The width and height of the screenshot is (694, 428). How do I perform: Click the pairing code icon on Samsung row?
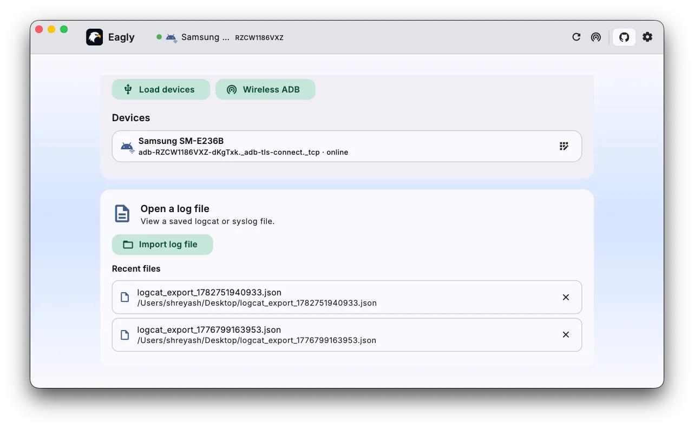(x=564, y=146)
